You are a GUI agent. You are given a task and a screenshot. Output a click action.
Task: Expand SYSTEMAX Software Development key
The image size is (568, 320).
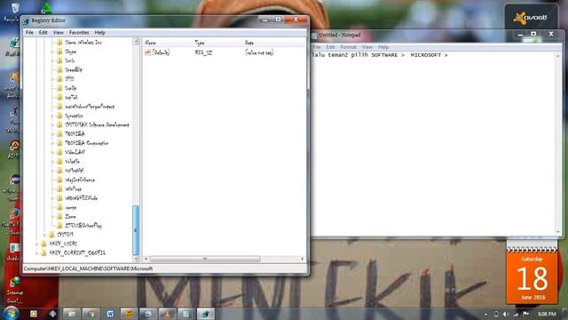(x=52, y=124)
